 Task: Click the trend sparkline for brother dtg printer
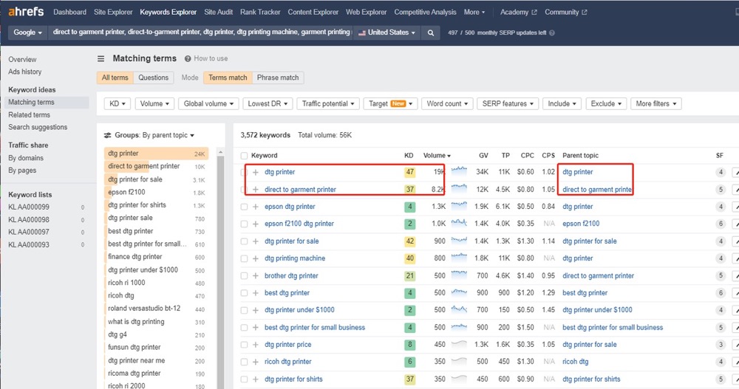tap(459, 275)
